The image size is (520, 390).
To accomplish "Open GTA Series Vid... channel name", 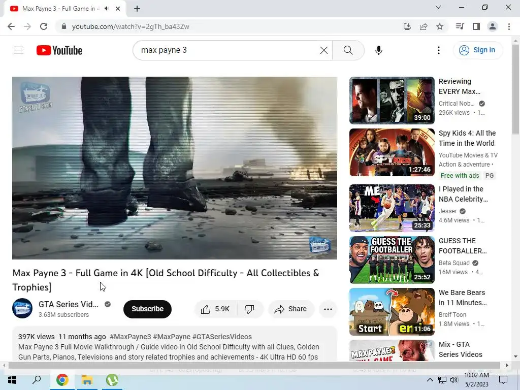I will 69,305.
